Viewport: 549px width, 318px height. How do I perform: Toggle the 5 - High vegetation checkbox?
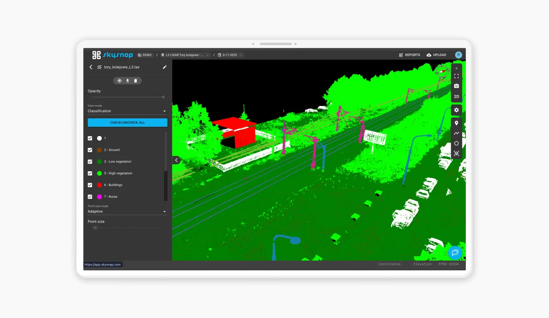(90, 174)
